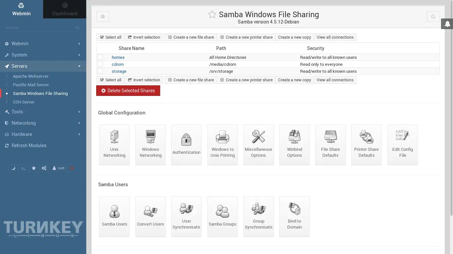Collapse the Servers sidebar section
Screen dimensions: 453x254
tap(43, 66)
